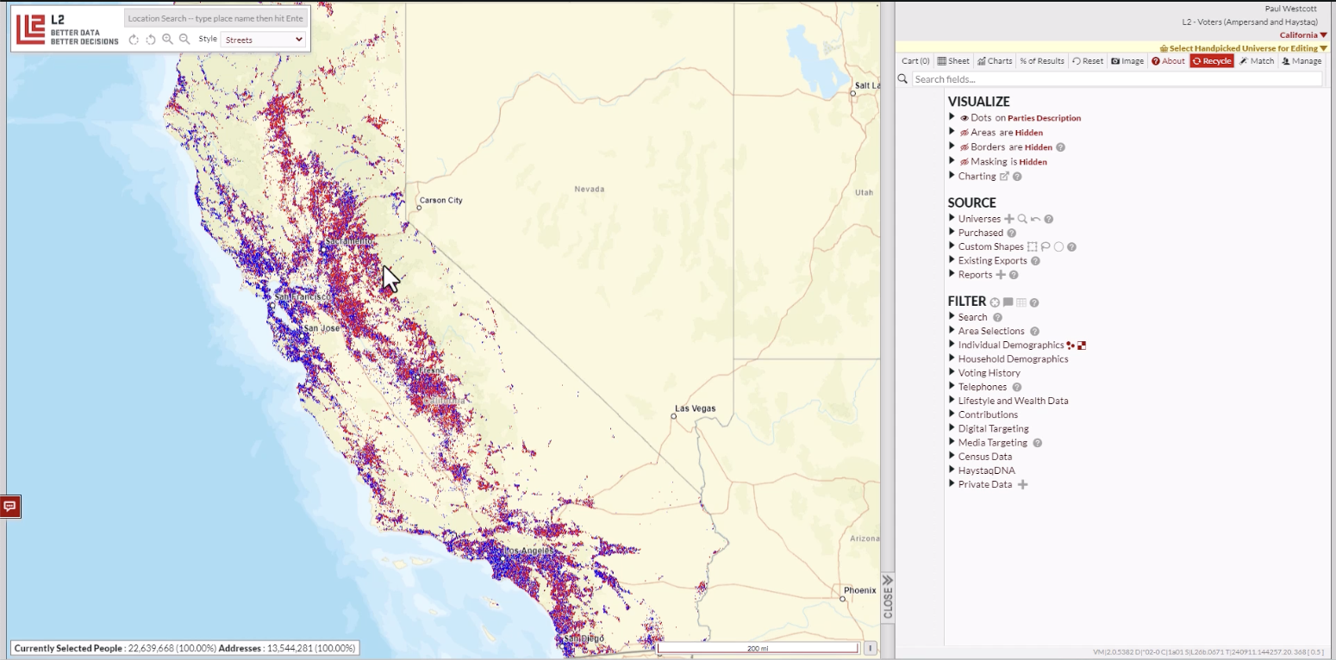Open help for Filter section
The height and width of the screenshot is (660, 1336).
(1034, 302)
